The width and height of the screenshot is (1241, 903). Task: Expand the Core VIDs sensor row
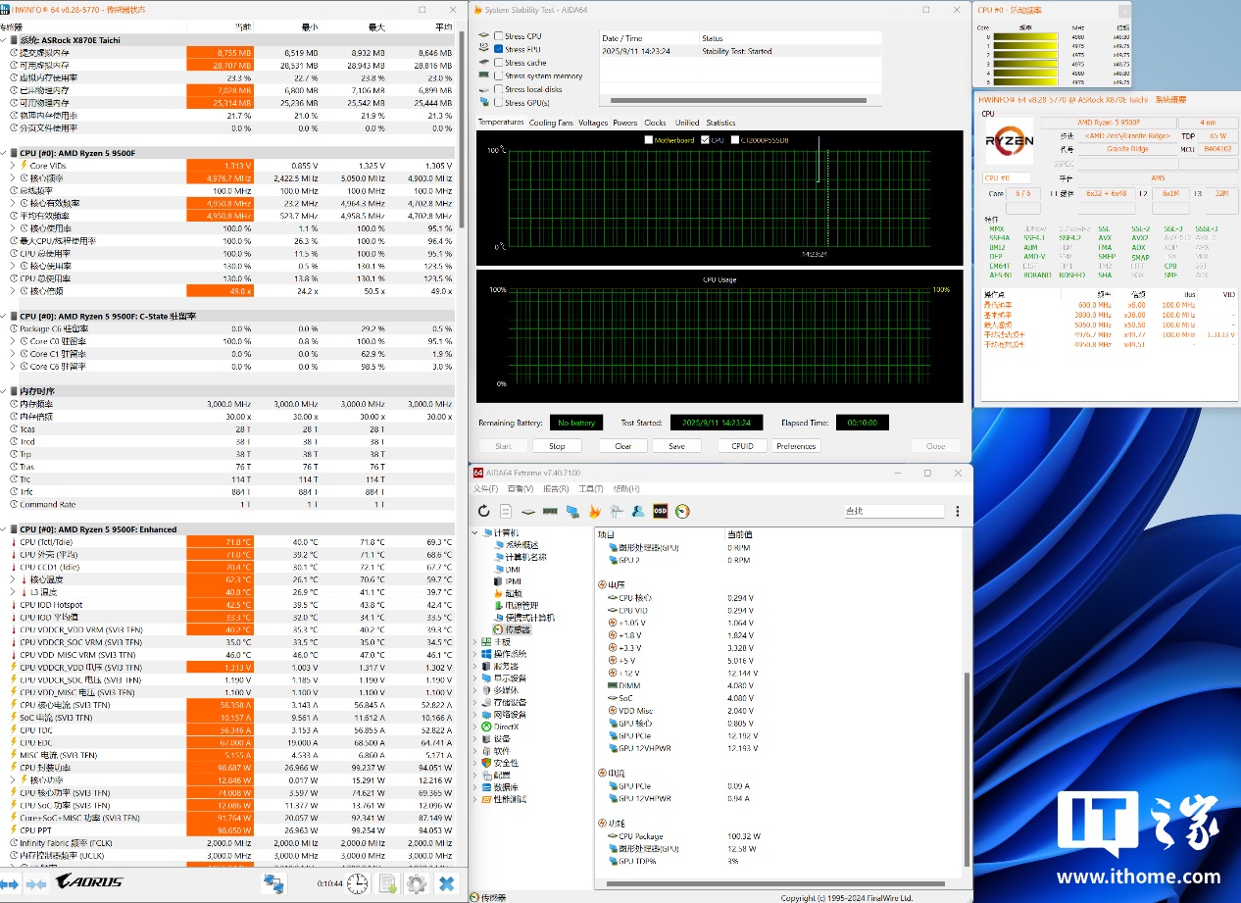click(13, 166)
